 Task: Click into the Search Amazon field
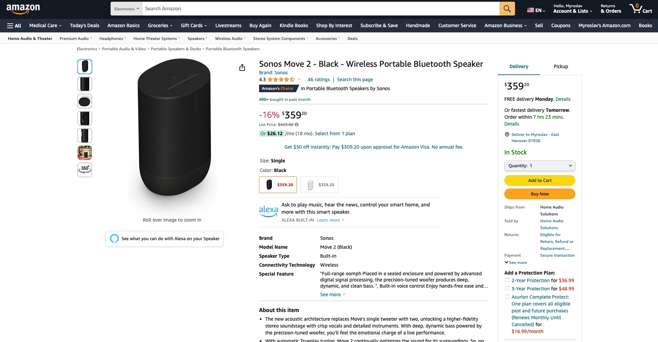pos(320,9)
